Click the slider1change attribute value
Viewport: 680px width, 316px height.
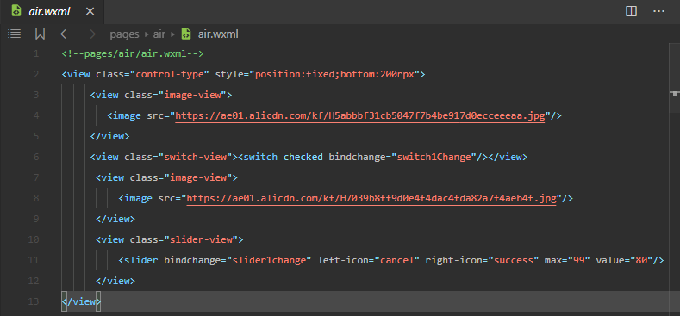point(272,261)
